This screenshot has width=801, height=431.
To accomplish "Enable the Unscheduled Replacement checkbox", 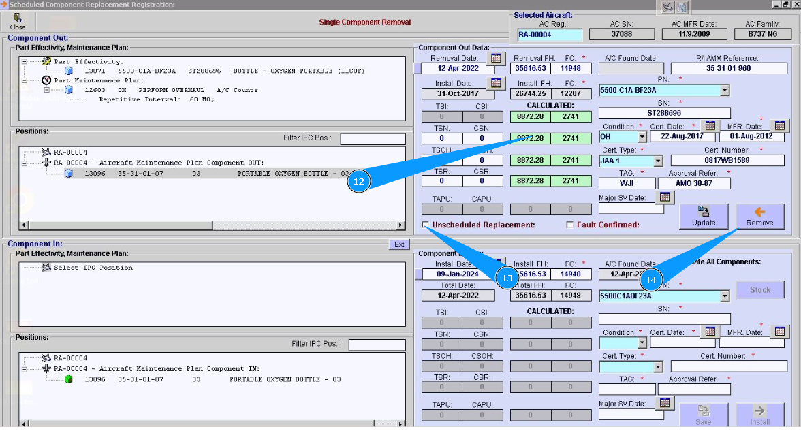I will pyautogui.click(x=426, y=225).
